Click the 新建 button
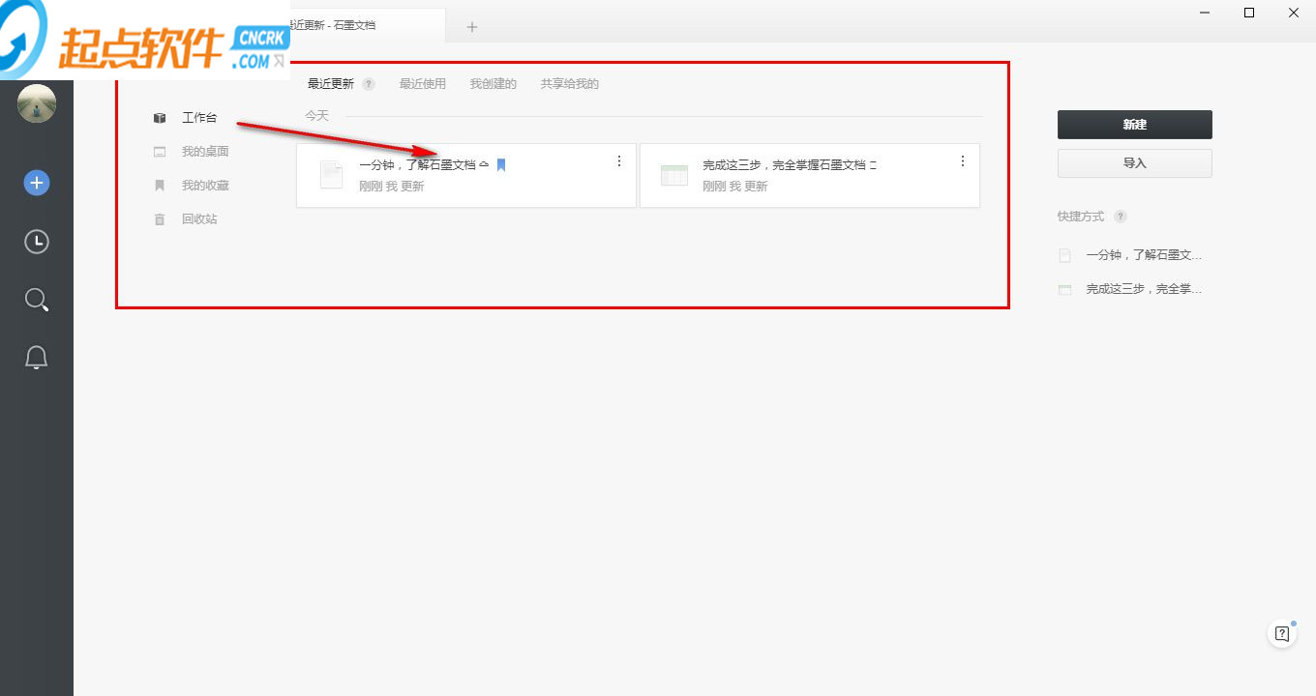 click(x=1134, y=125)
